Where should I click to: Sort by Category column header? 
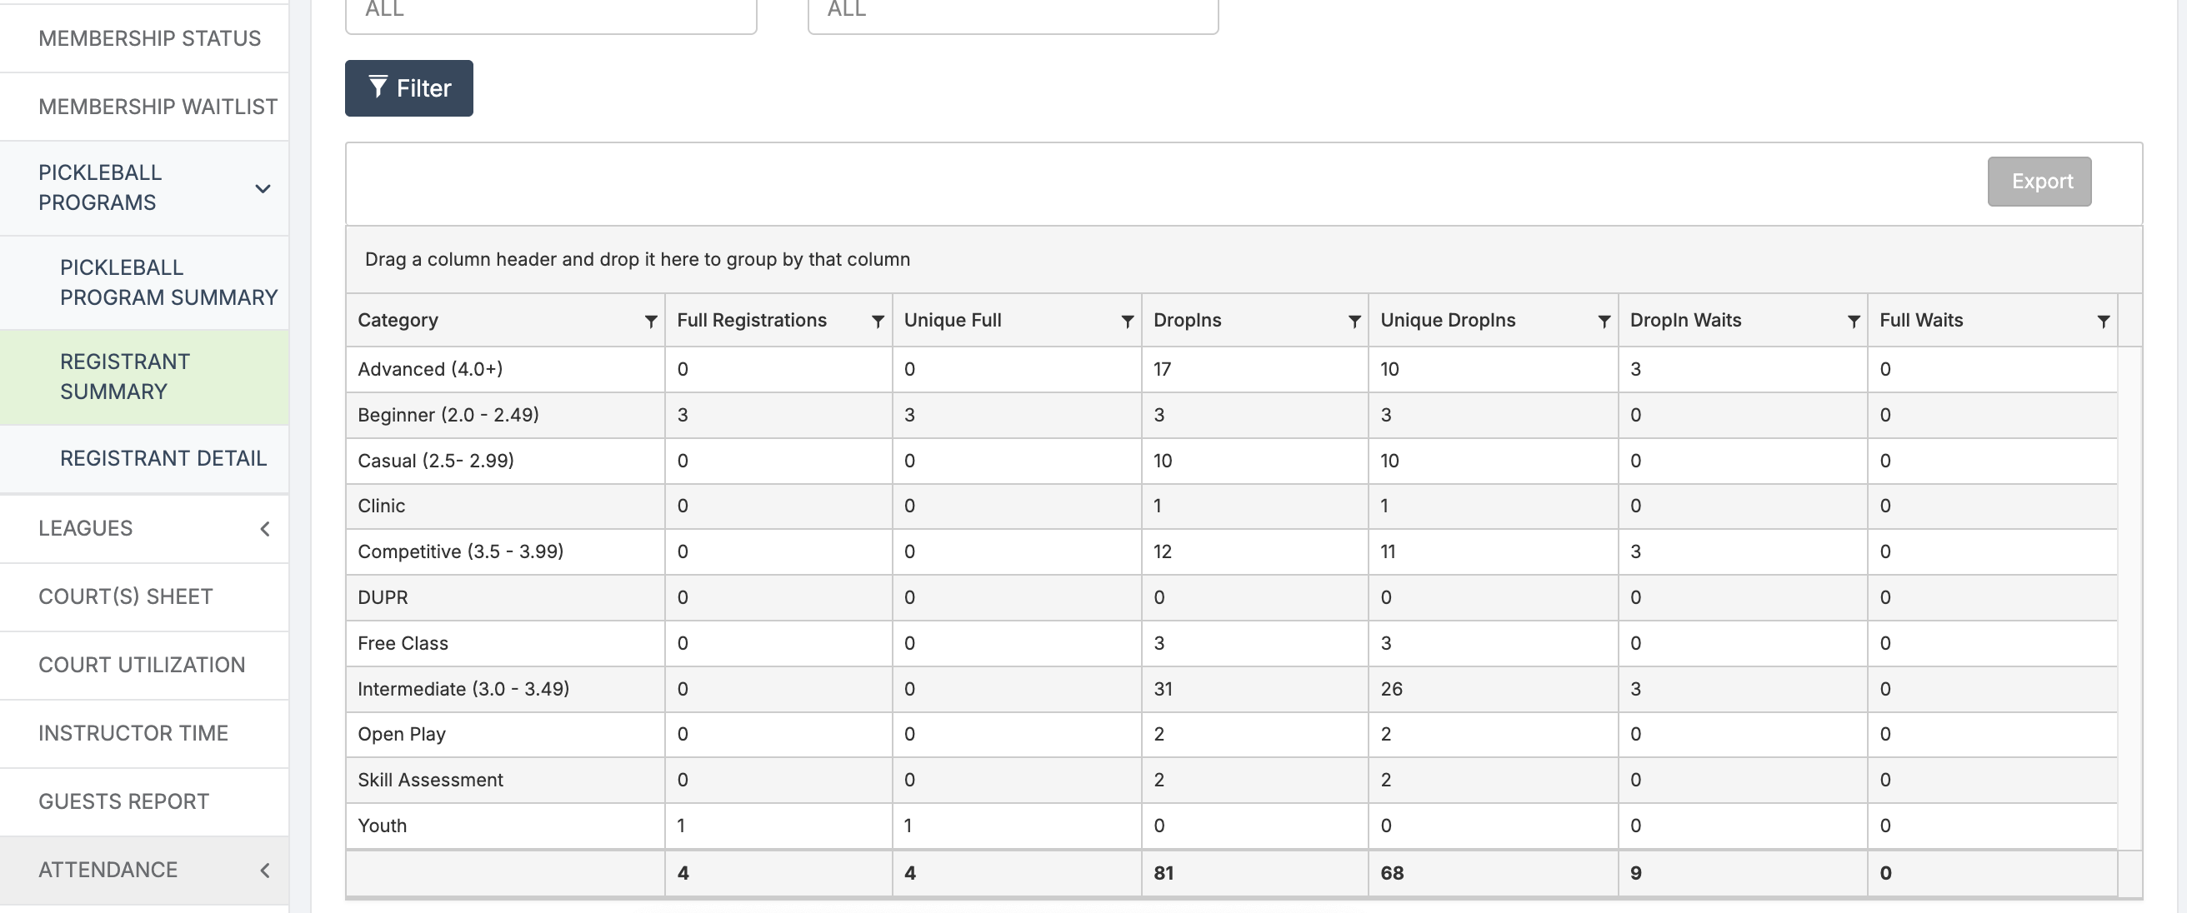[398, 321]
